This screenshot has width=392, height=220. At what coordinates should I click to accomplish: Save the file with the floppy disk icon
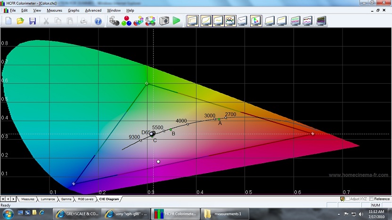33,21
